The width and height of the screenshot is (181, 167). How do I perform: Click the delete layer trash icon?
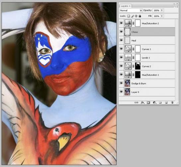(172, 102)
